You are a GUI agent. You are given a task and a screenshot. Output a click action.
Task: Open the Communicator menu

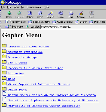point(34,7)
